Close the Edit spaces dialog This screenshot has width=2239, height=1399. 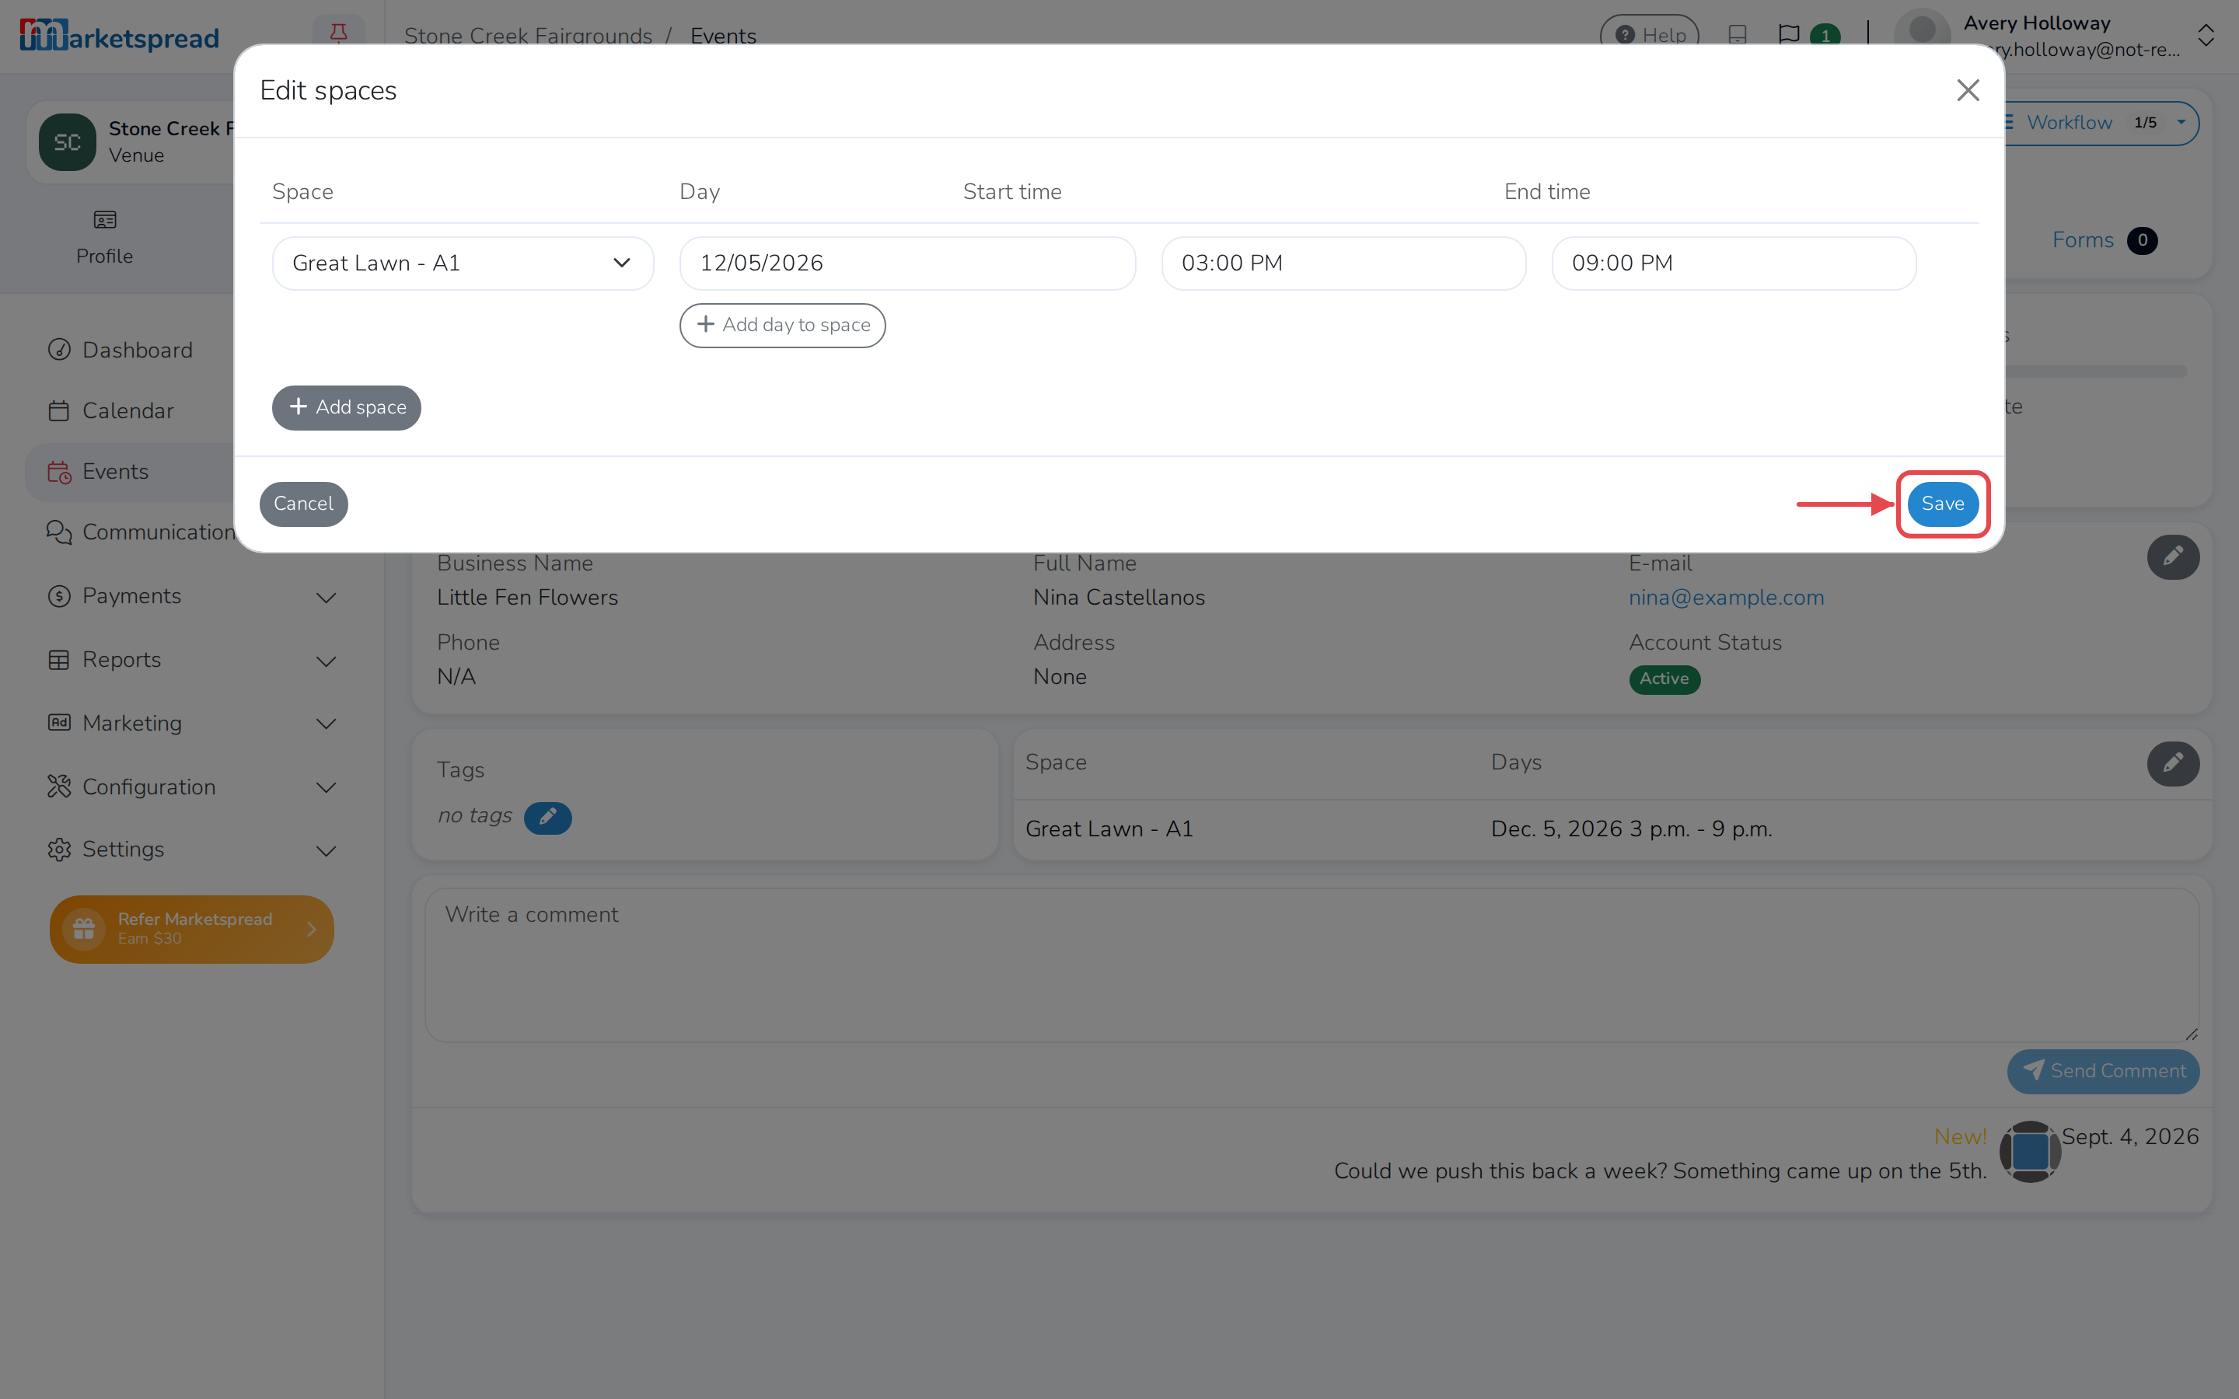point(1968,89)
